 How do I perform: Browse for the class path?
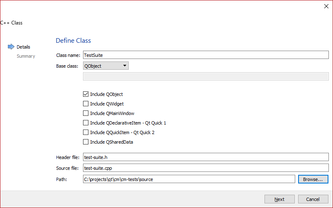point(313,179)
